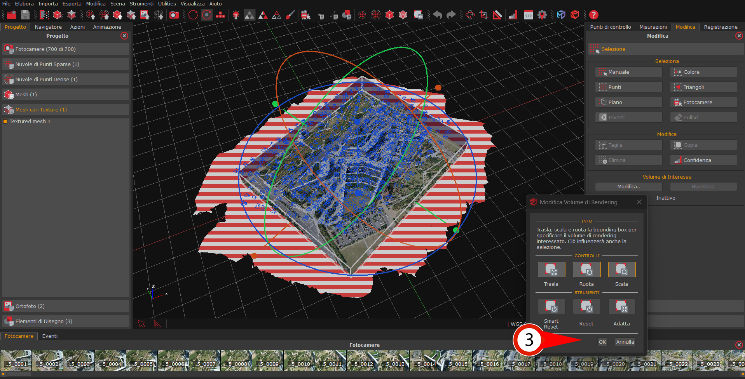The height and width of the screenshot is (379, 745).
Task: Collapse Mesh con Texture (1) section
Action: pyautogui.click(x=66, y=110)
